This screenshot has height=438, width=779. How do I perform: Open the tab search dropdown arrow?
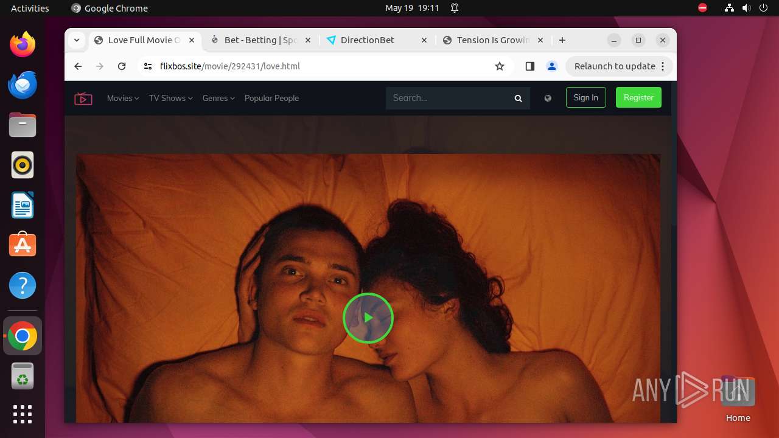click(x=77, y=40)
